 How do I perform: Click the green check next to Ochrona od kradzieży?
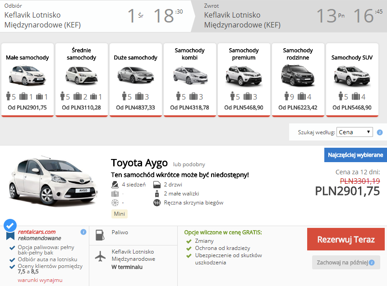189,249
